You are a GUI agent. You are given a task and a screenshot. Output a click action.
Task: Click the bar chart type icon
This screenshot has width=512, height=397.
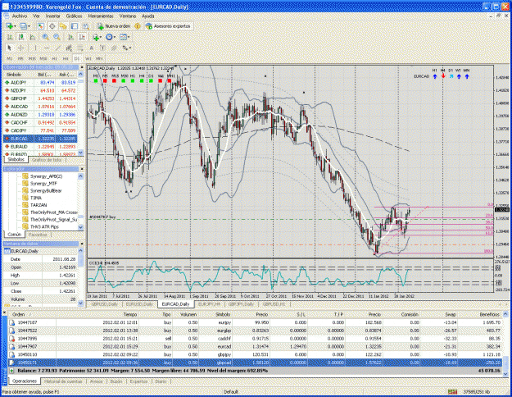click(10, 37)
